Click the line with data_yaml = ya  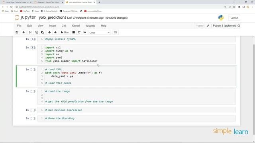(62, 76)
